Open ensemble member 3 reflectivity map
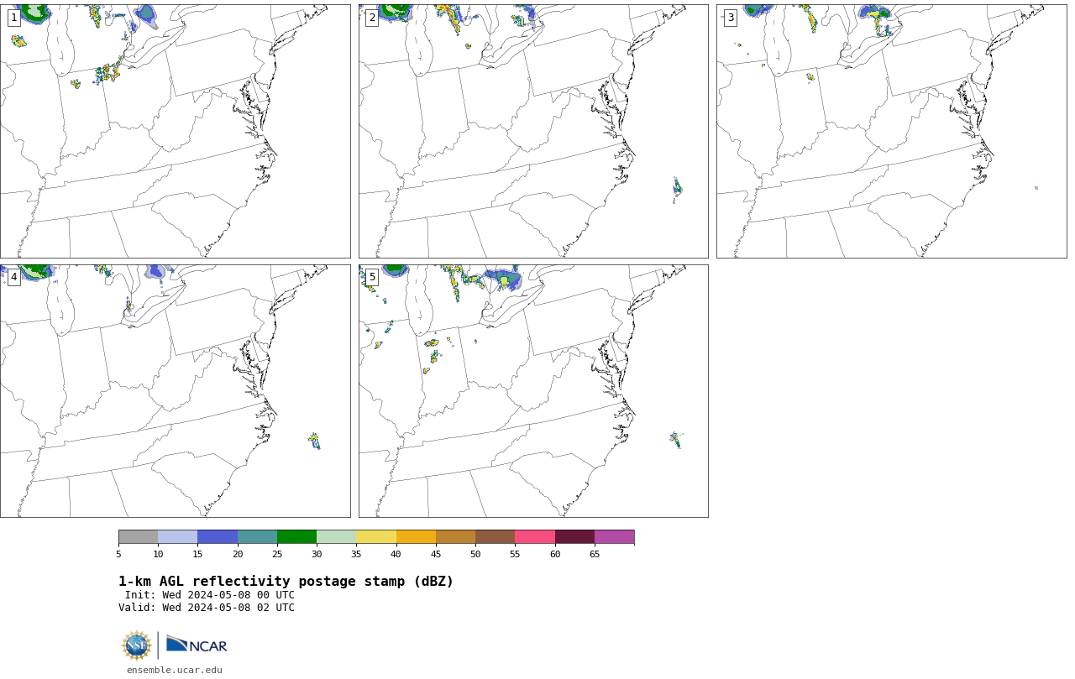Viewport: 1075px width, 679px height. click(x=892, y=131)
